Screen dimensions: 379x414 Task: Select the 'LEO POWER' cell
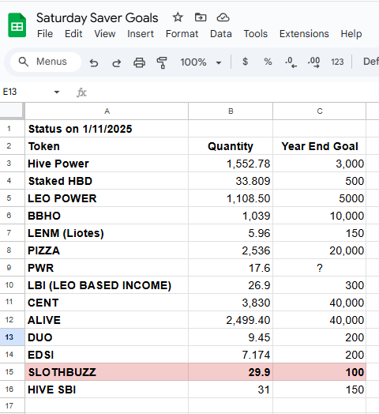[x=107, y=198]
